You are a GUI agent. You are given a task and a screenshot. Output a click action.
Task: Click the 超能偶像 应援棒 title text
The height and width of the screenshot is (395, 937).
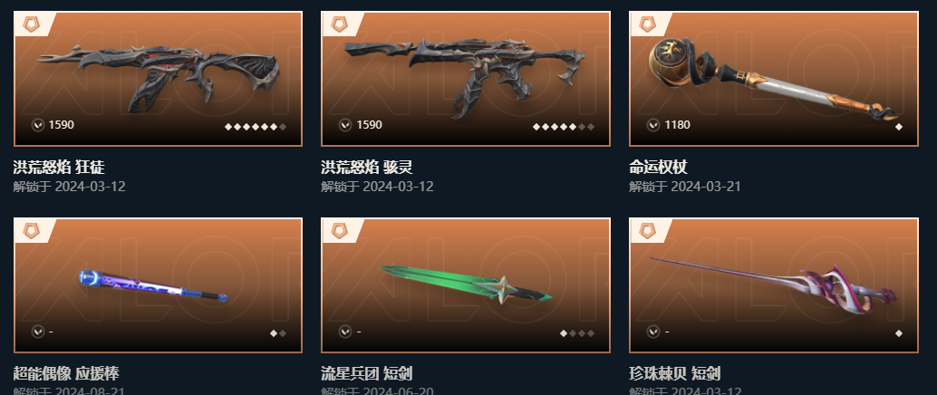point(66,373)
